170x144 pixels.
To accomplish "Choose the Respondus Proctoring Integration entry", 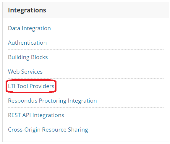I will 52,101.
